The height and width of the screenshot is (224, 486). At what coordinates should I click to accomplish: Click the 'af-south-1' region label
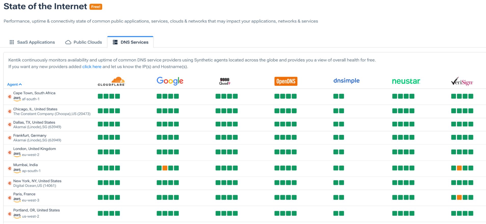(x=31, y=99)
